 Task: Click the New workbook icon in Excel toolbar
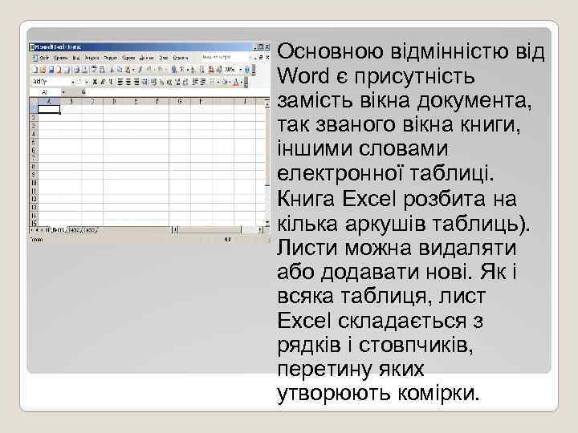click(x=35, y=70)
